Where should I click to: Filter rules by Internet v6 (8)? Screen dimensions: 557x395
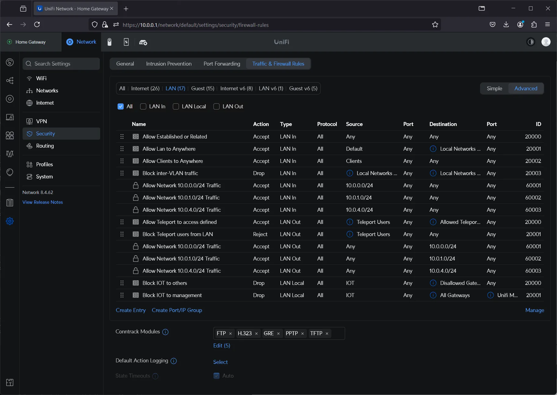tap(236, 88)
